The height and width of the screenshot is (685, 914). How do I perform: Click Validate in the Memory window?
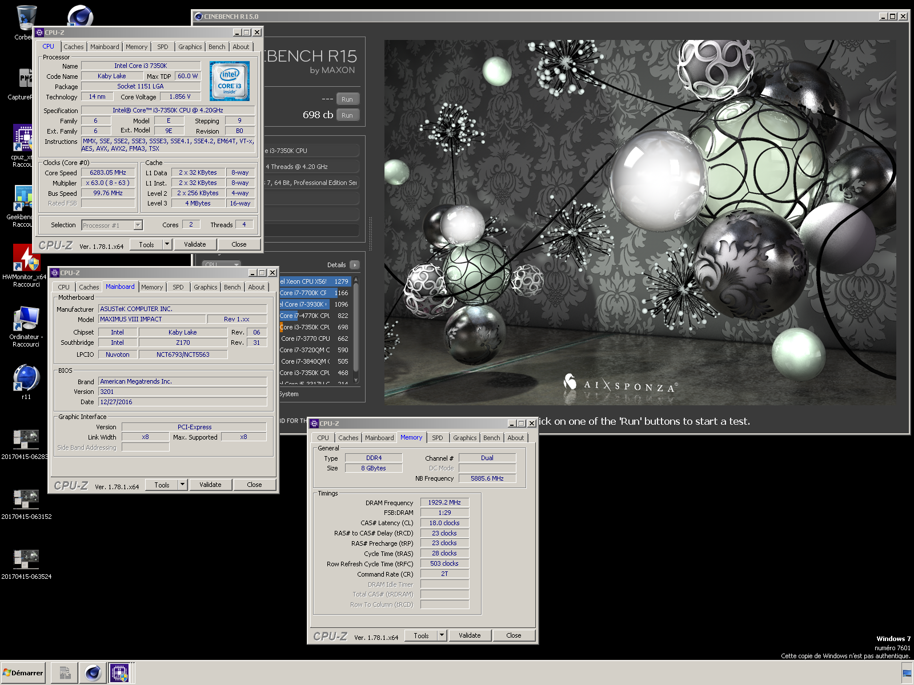[470, 635]
